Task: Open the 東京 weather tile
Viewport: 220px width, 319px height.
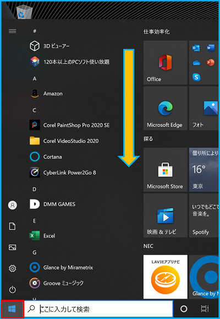Action: 204,170
